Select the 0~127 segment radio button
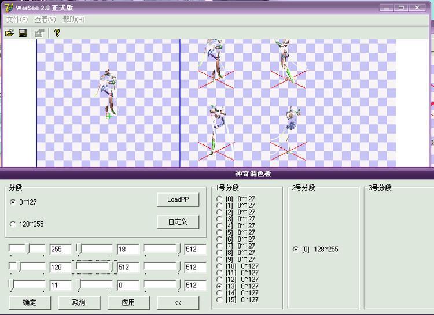This screenshot has height=315, width=434. [x=13, y=202]
